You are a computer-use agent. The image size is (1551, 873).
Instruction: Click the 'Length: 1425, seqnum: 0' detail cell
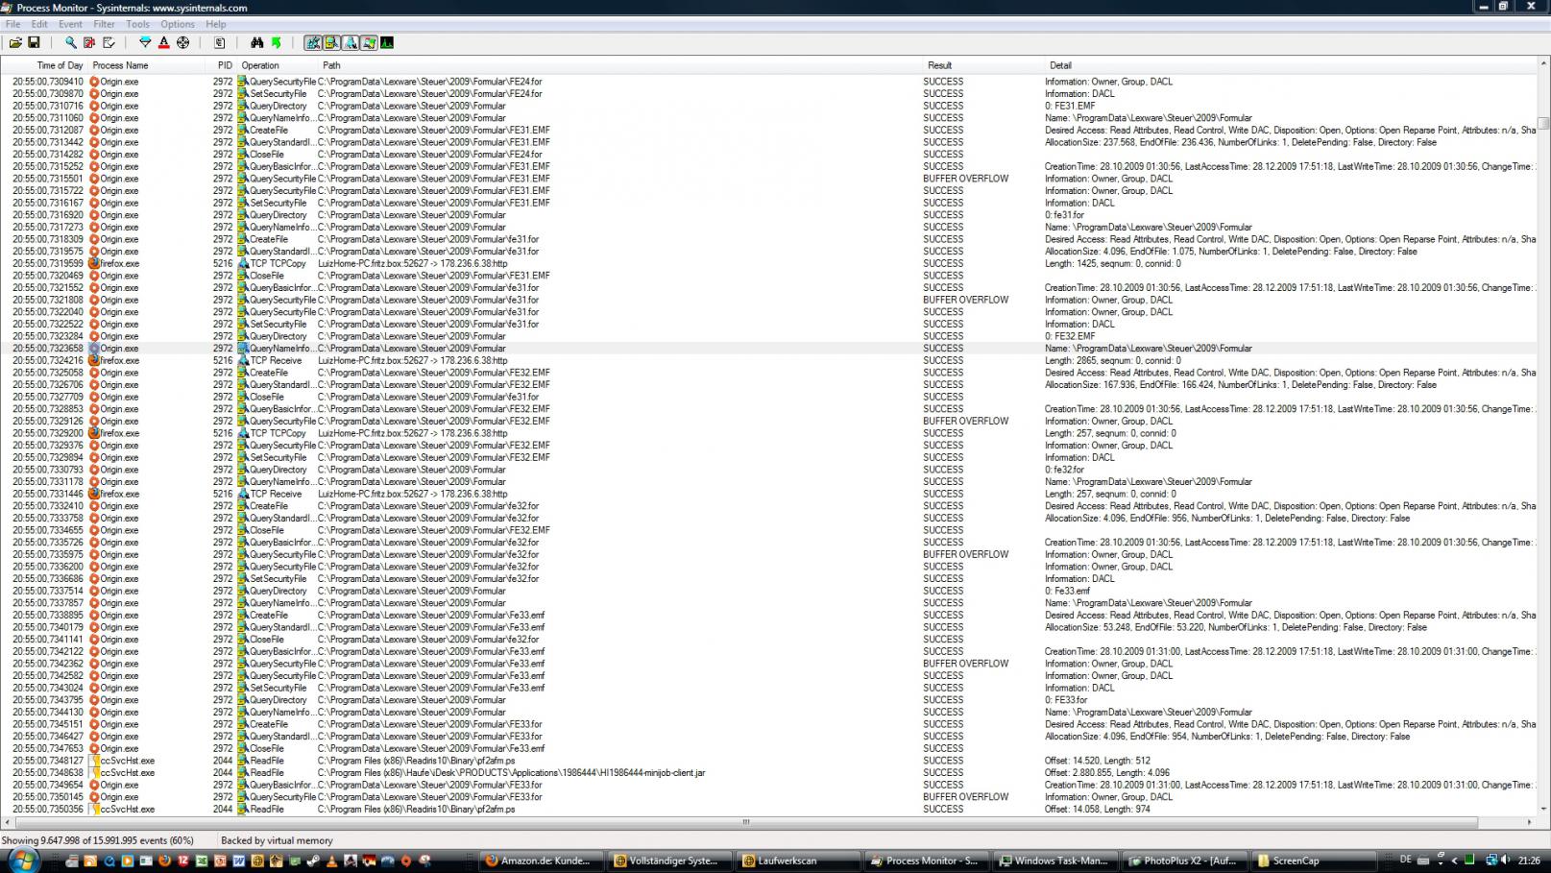[x=1113, y=263]
